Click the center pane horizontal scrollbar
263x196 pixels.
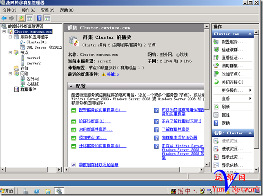coord(125,169)
